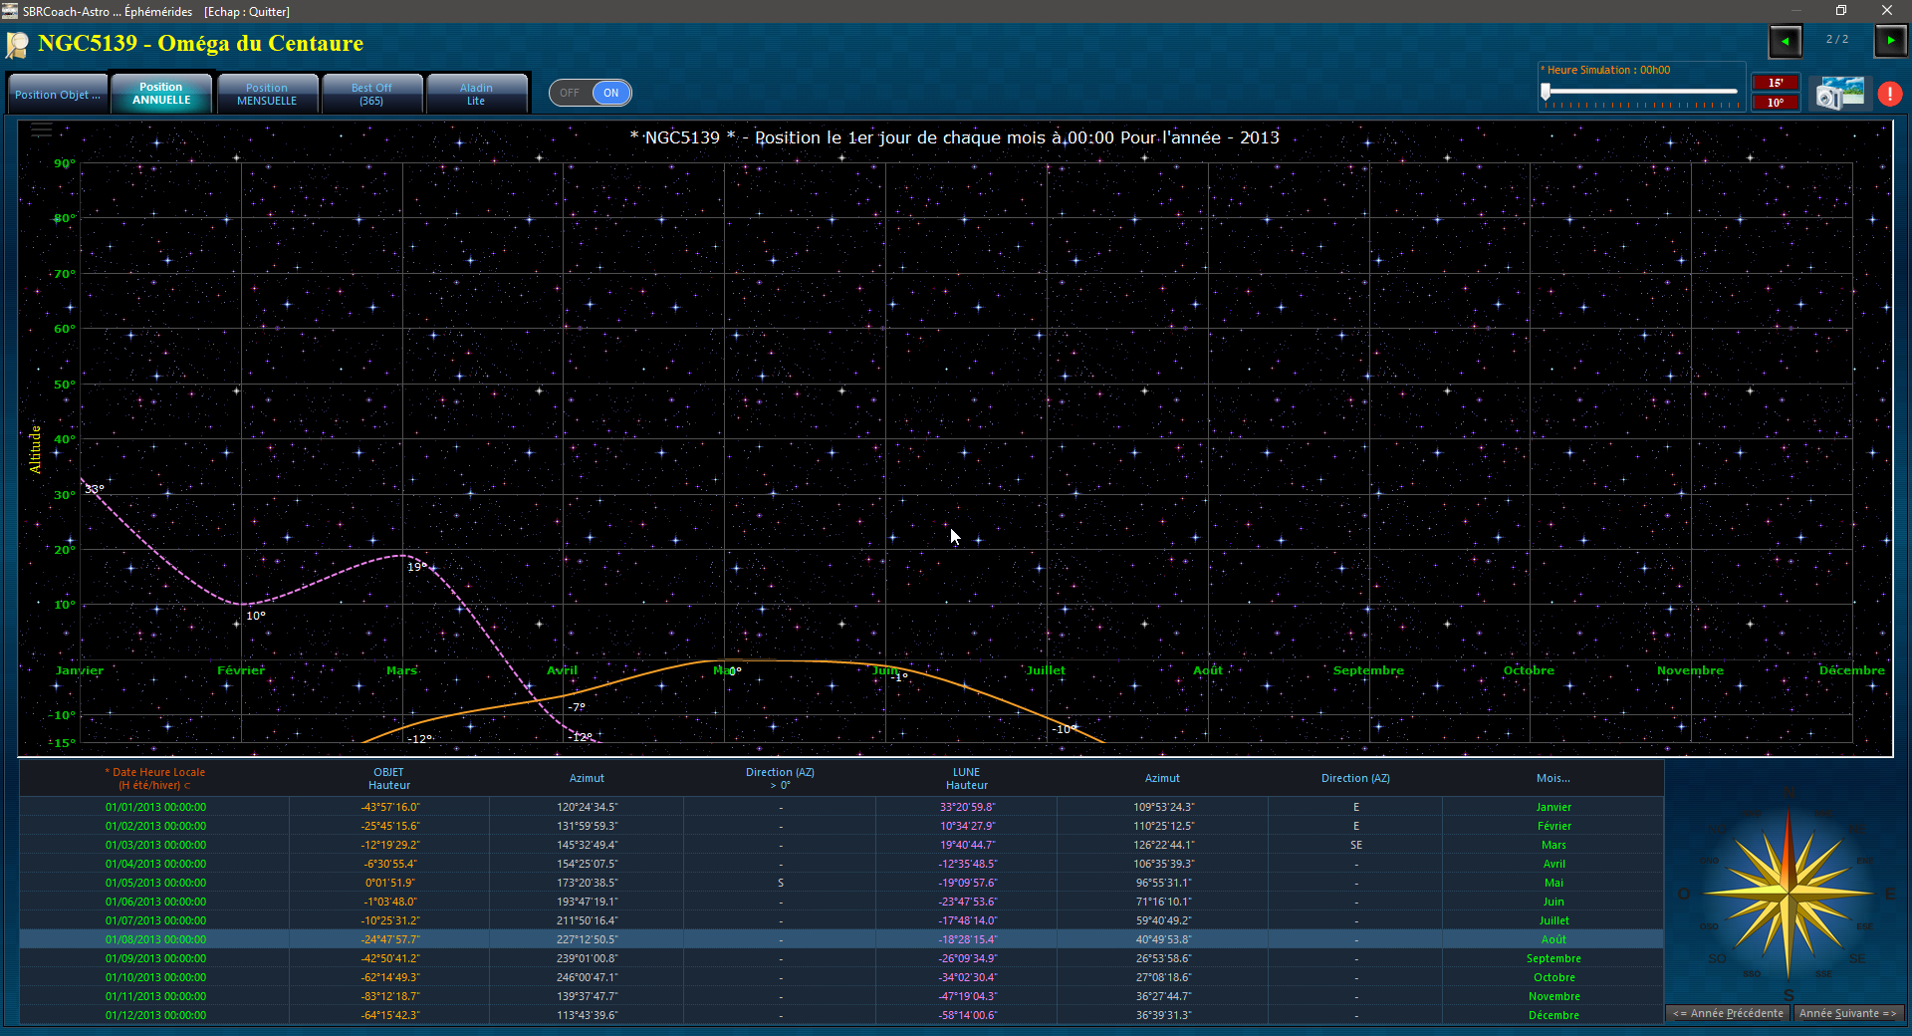The width and height of the screenshot is (1912, 1036).
Task: Select the 01/06/2013 00:00:00 row
Action: [x=841, y=902]
